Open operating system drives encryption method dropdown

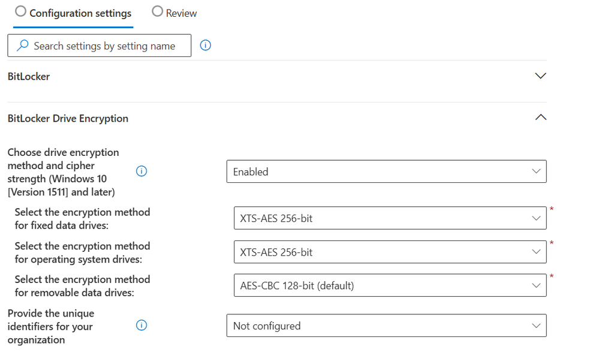click(390, 252)
